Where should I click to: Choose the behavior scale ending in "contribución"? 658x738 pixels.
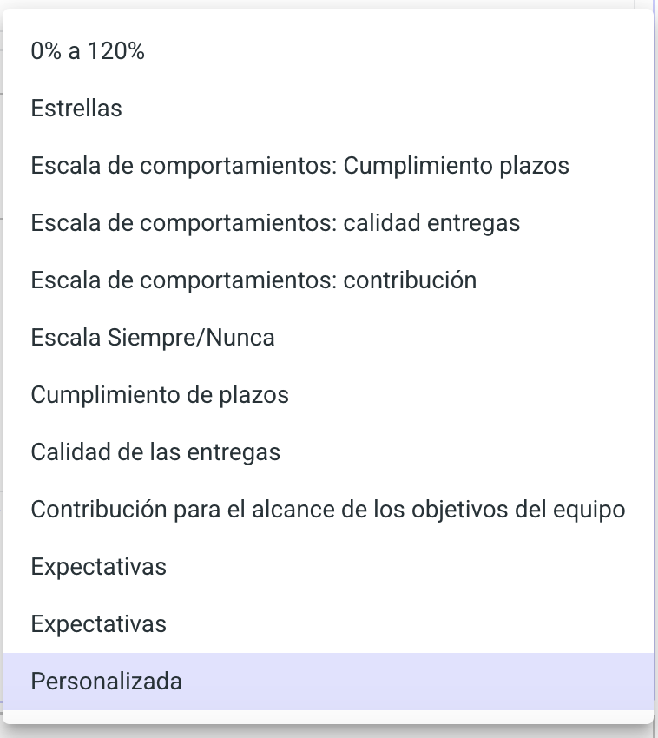click(x=253, y=280)
